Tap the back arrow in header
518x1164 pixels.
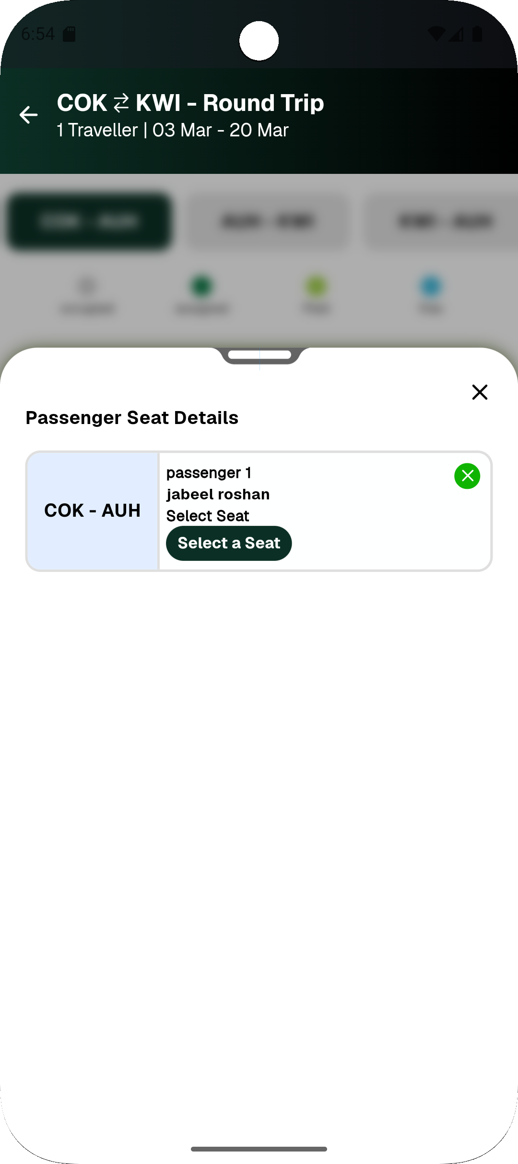[x=29, y=115]
